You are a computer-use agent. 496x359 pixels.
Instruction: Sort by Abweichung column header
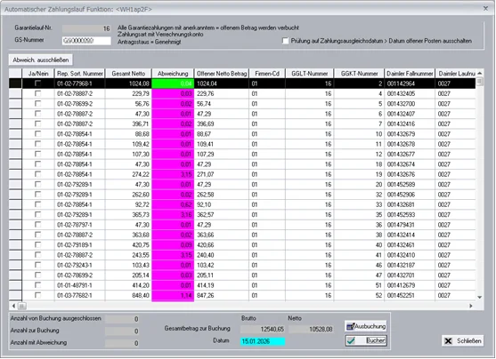(173, 74)
